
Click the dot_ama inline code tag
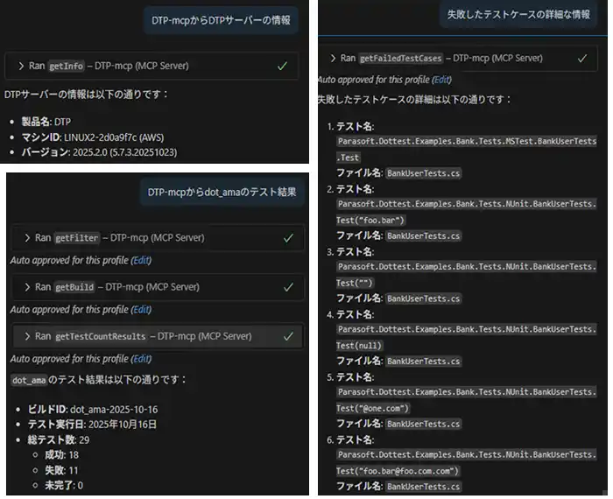(x=29, y=380)
